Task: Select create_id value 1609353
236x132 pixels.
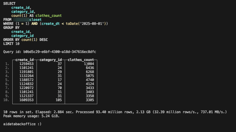Action: point(28,100)
